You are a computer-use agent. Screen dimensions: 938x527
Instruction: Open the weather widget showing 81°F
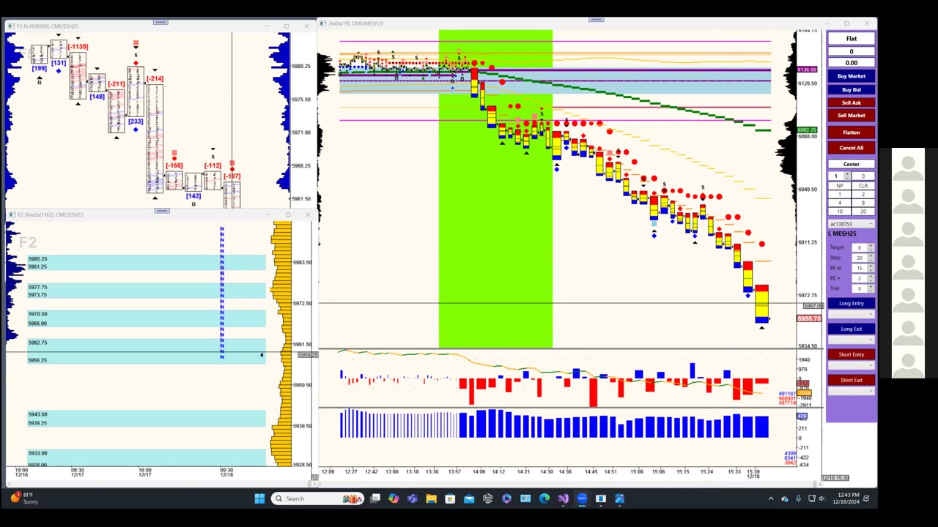(23, 498)
